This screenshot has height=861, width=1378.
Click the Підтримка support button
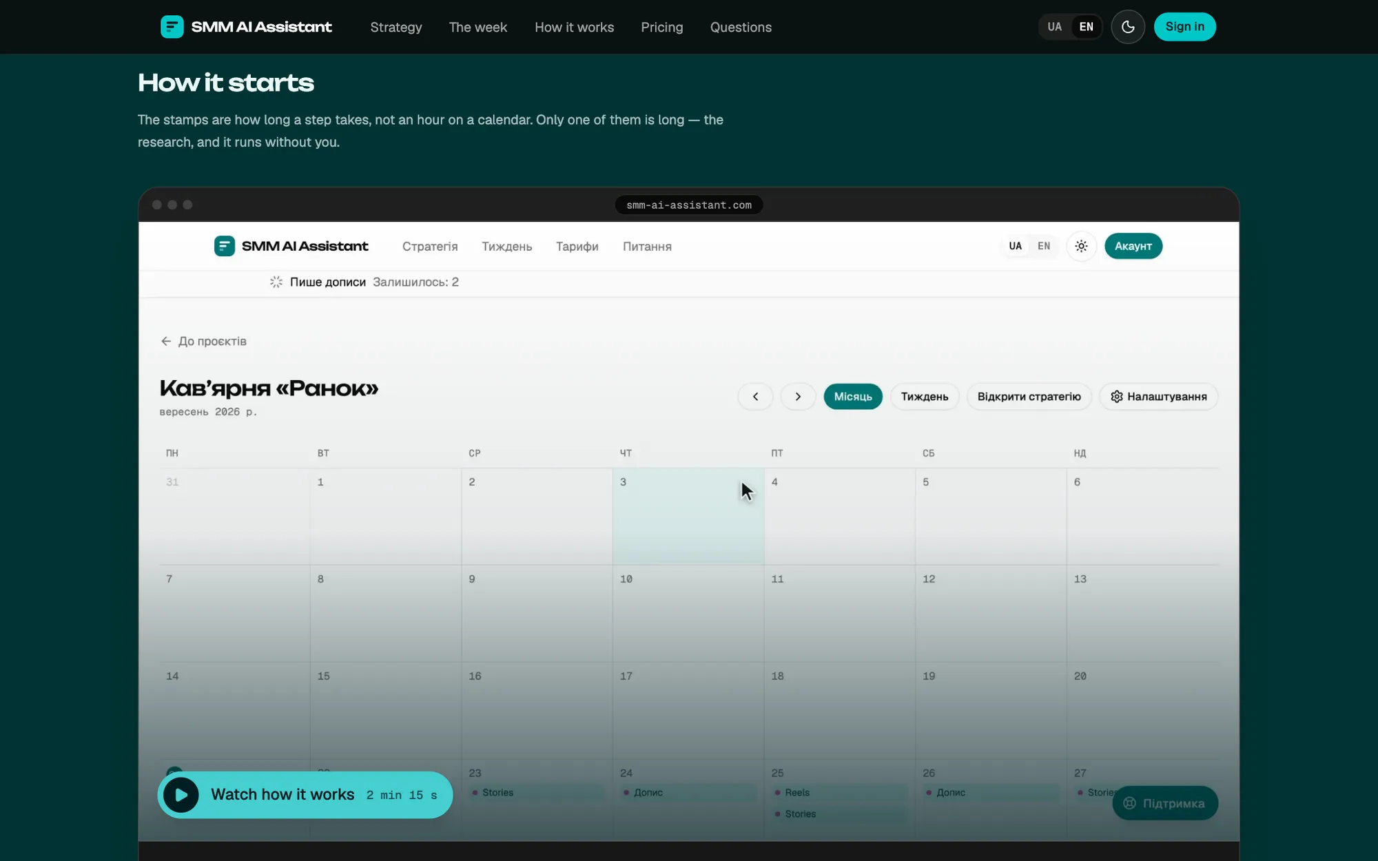(x=1164, y=803)
